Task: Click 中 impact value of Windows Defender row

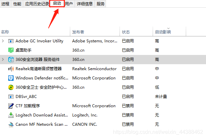Action: [157, 78]
